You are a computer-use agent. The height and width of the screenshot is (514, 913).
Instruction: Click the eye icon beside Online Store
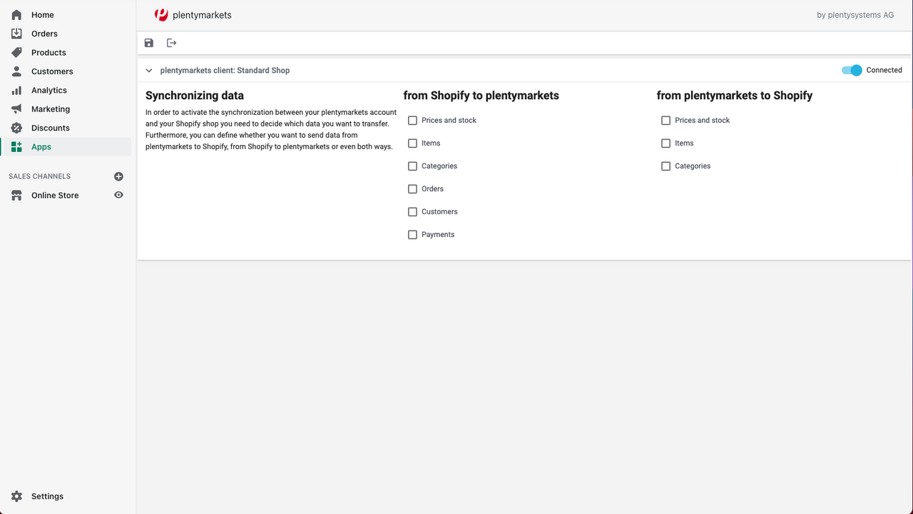118,195
